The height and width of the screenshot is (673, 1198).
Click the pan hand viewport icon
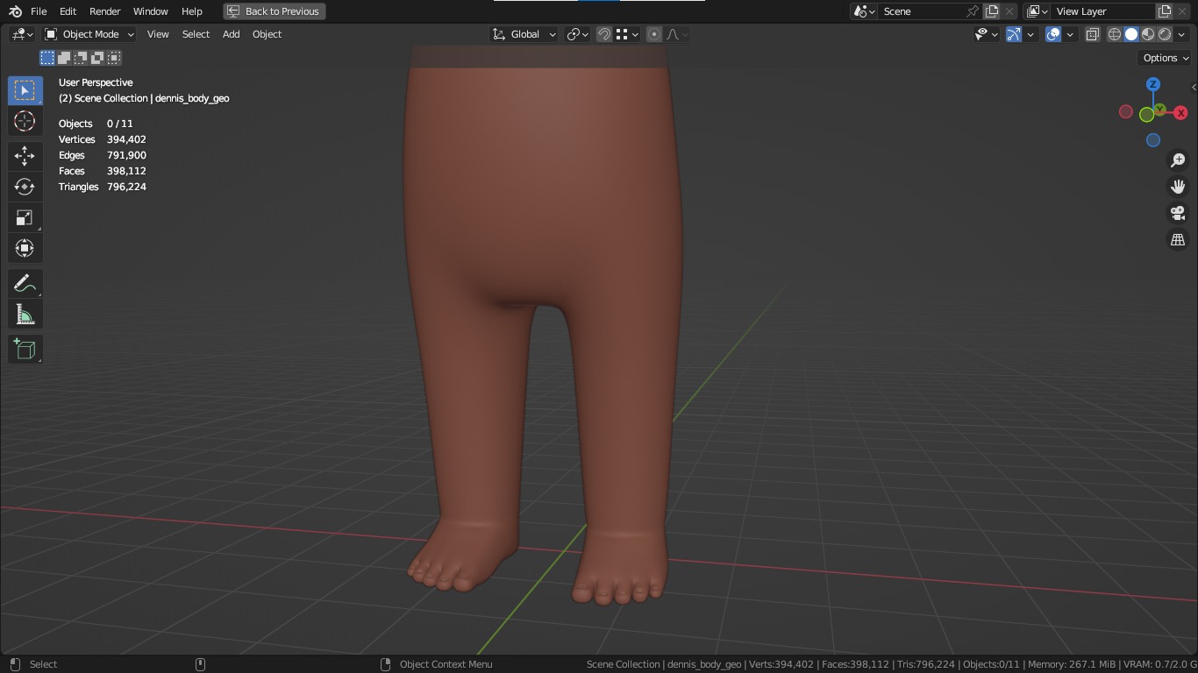point(1178,187)
